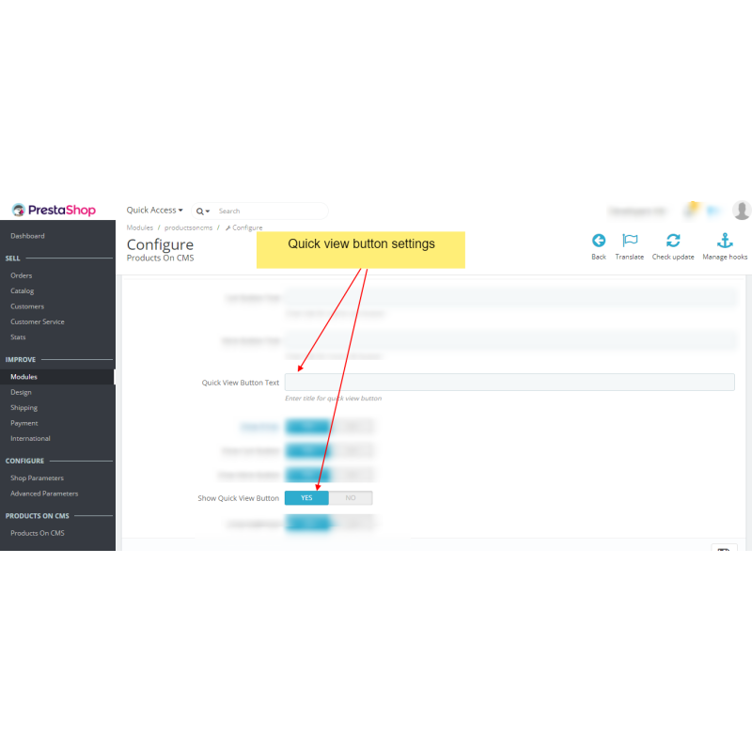The image size is (752, 752).
Task: Click the PrestaShop logo
Action: (54, 210)
